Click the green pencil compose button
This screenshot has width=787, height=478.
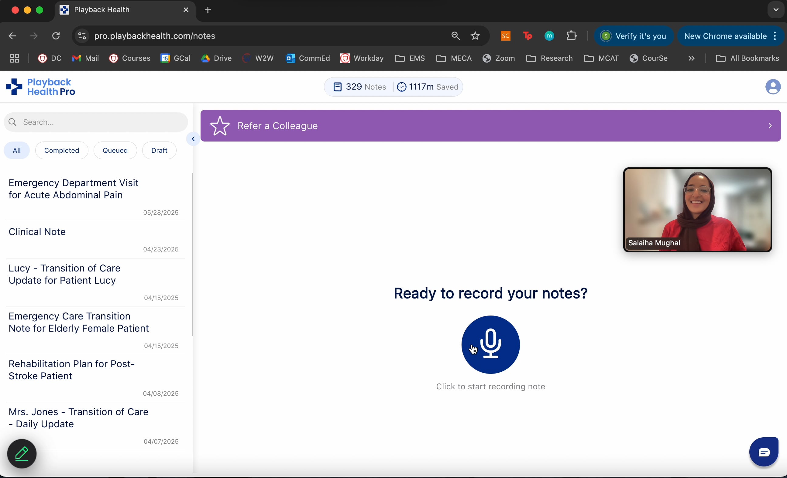[x=21, y=454]
